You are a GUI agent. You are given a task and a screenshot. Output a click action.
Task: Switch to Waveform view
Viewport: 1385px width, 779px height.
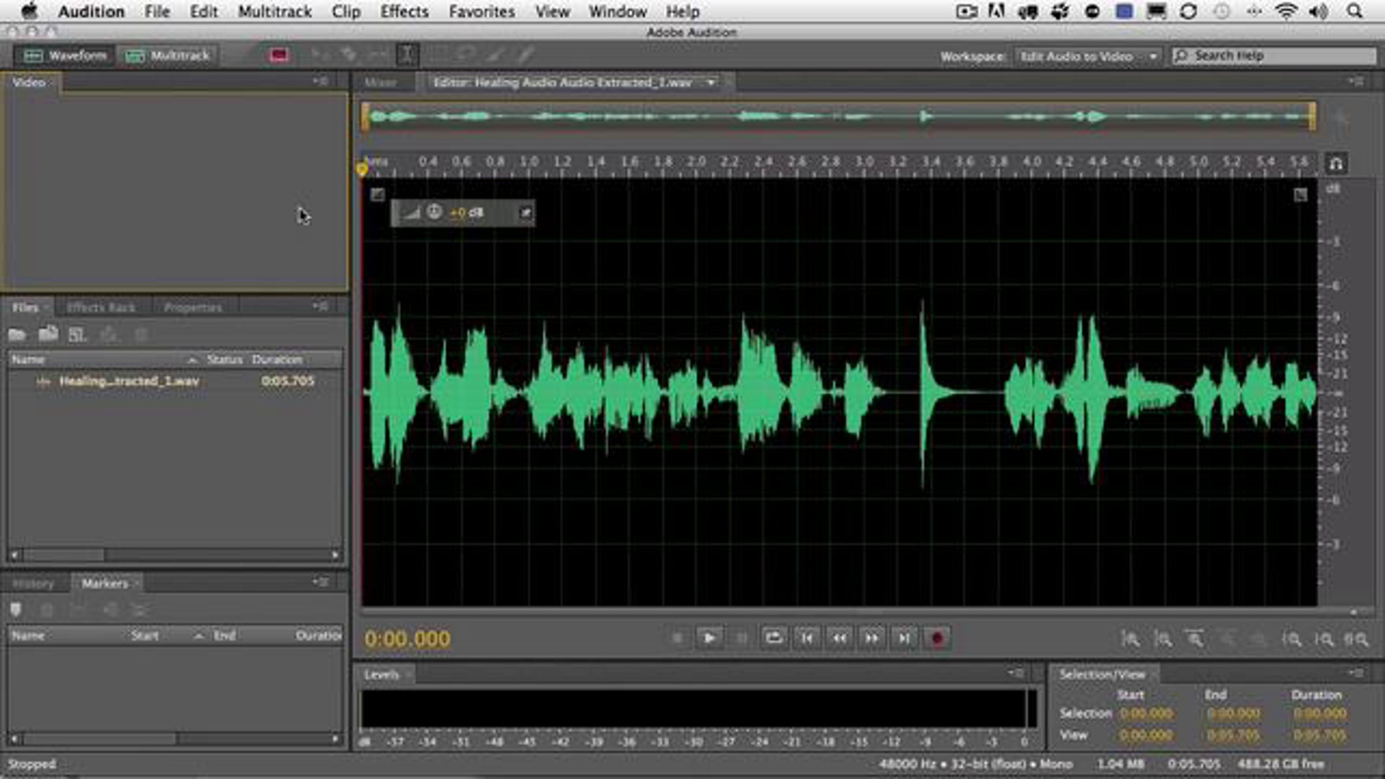65,56
